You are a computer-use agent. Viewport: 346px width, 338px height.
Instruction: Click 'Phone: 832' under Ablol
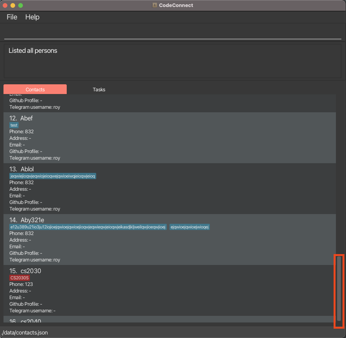tap(21, 182)
